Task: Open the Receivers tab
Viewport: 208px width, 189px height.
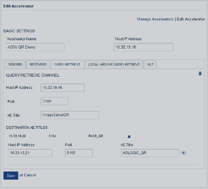Action: pos(38,65)
